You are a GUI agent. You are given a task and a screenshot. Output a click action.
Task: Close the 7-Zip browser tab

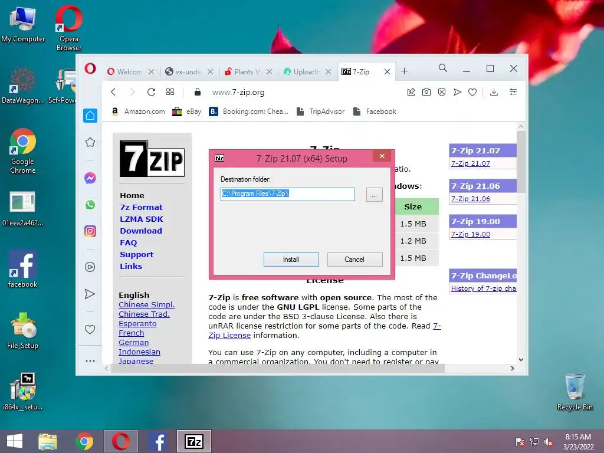point(387,71)
